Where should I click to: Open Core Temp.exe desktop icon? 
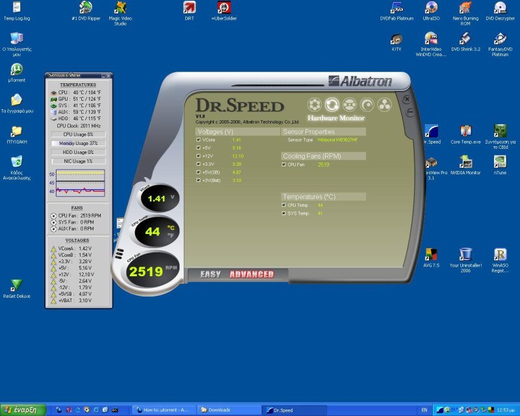pyautogui.click(x=465, y=135)
